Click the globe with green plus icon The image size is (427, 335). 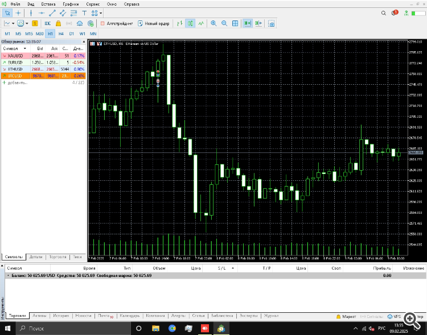coord(91,23)
